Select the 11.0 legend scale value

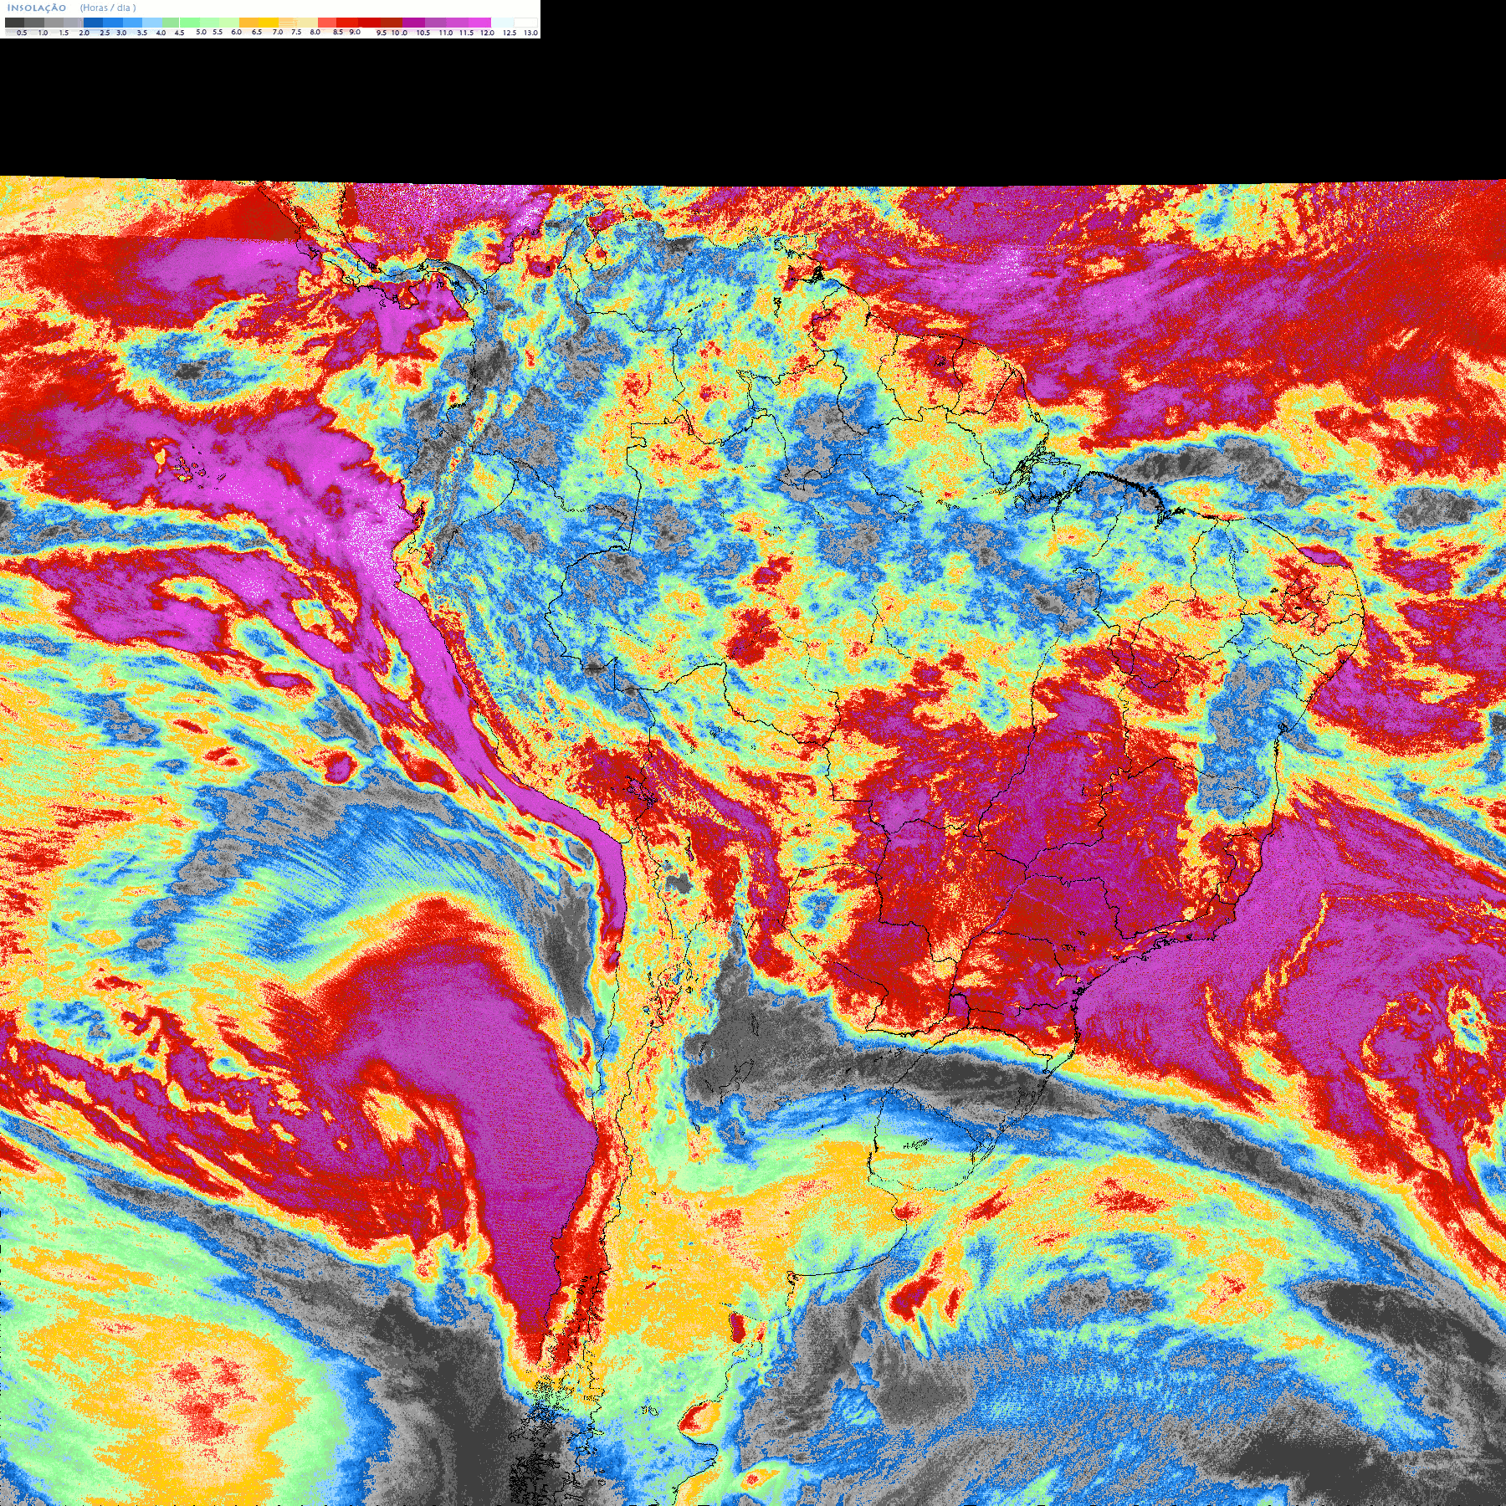[x=446, y=33]
